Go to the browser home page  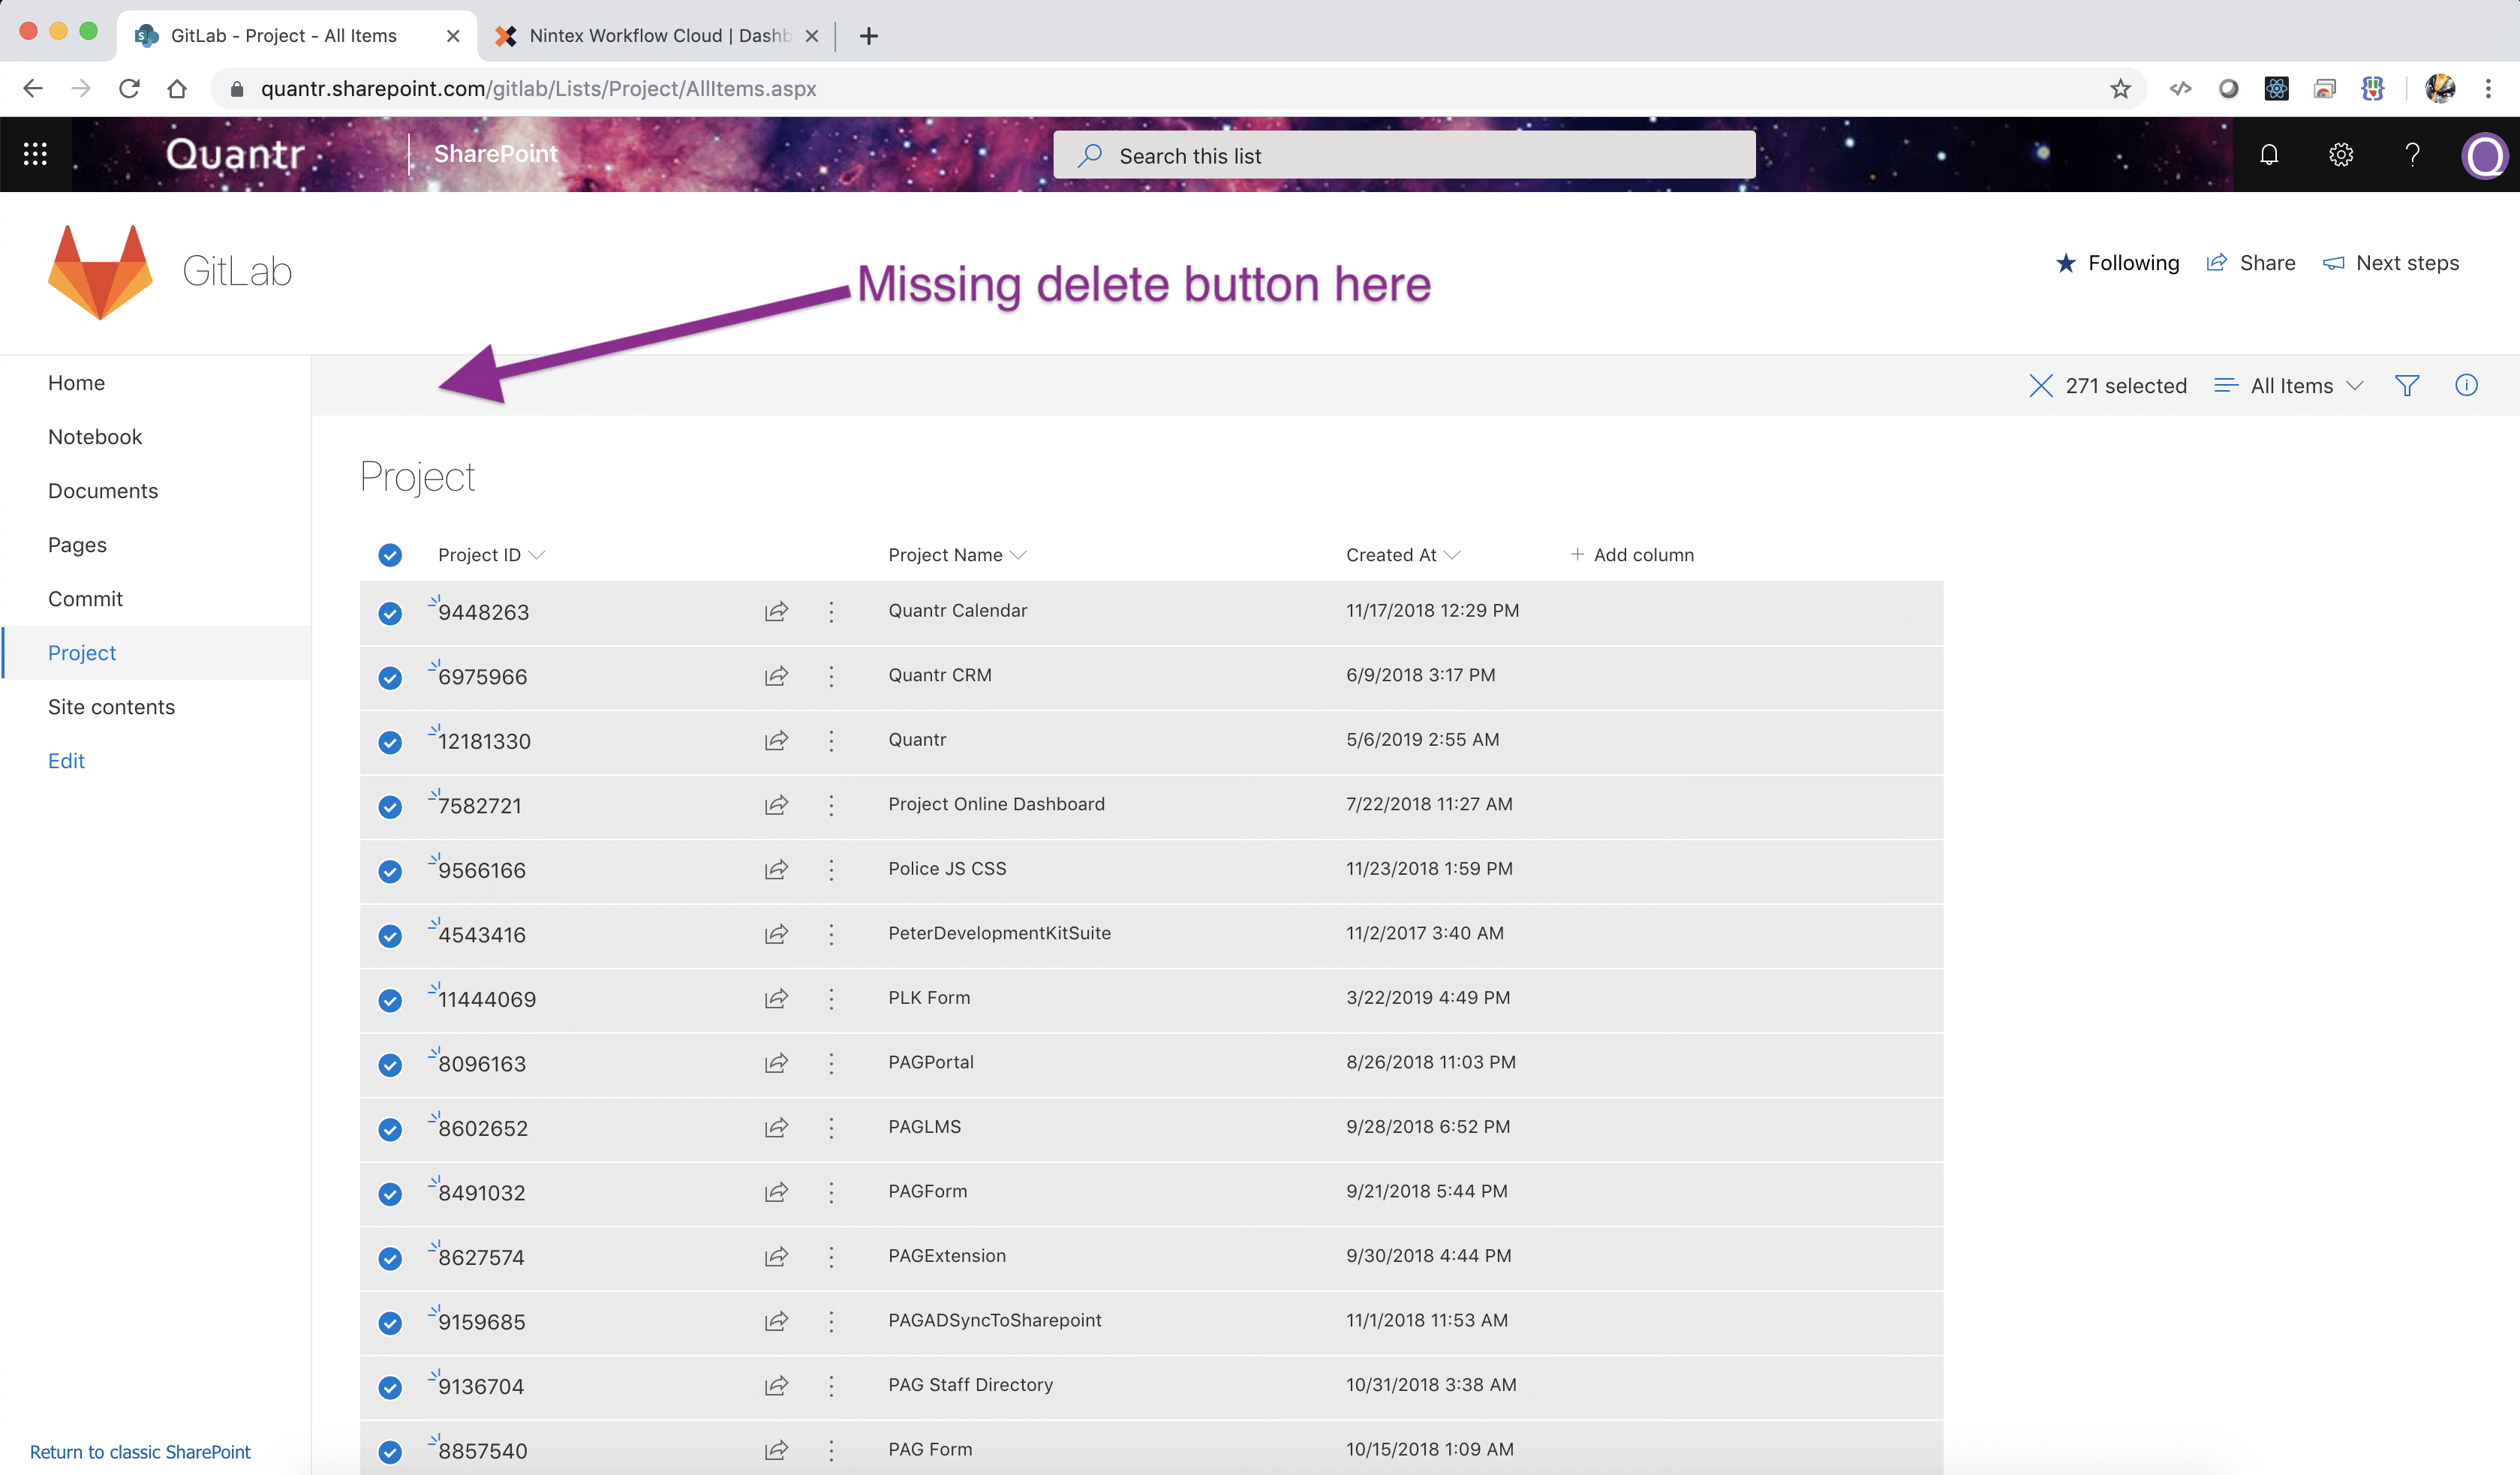pyautogui.click(x=177, y=89)
